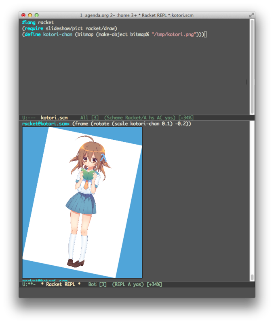Click "kotori-chan" identifier in the define line
This screenshot has width=274, height=324.
(x=58, y=34)
